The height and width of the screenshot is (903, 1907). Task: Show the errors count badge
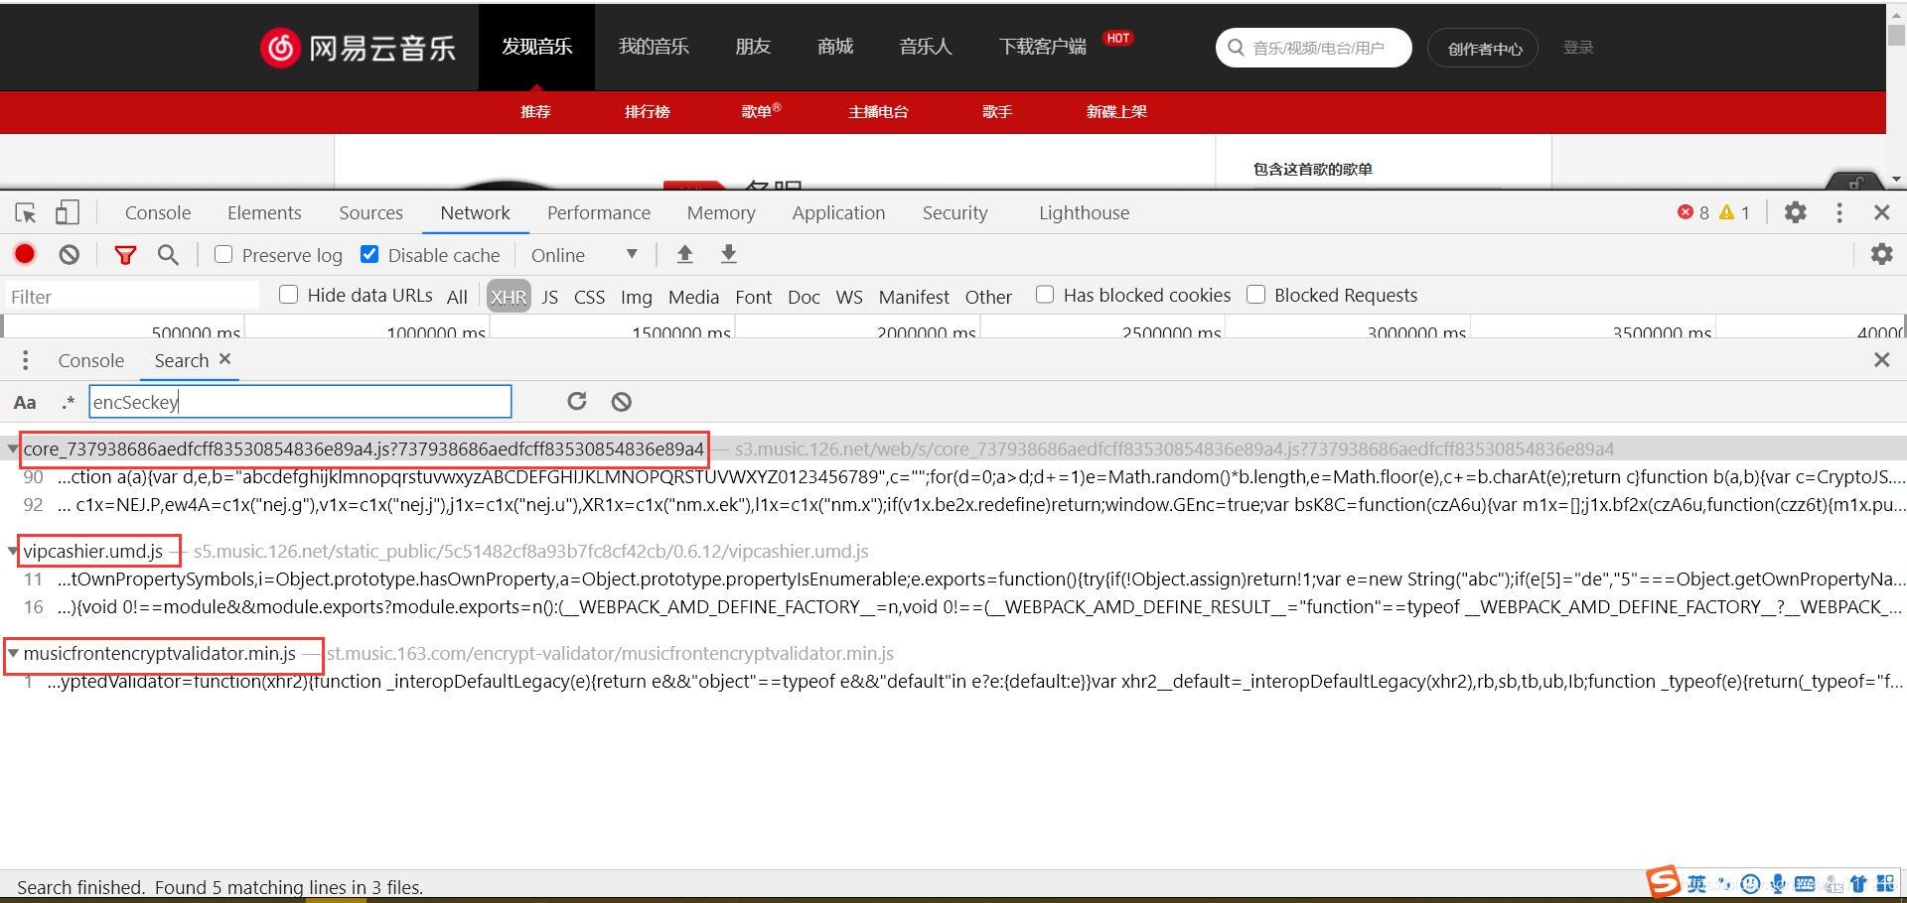[1693, 212]
